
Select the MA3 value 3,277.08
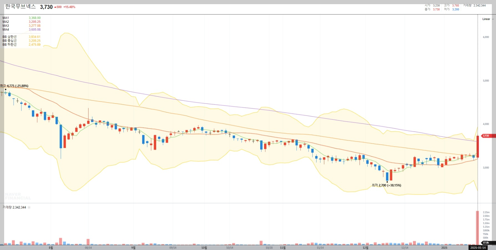35,26
